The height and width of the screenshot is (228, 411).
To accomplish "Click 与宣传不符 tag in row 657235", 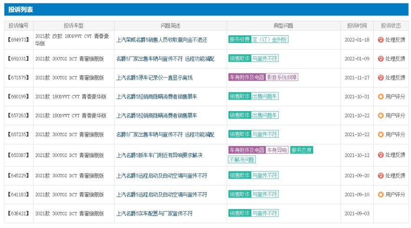I will point(264,134).
